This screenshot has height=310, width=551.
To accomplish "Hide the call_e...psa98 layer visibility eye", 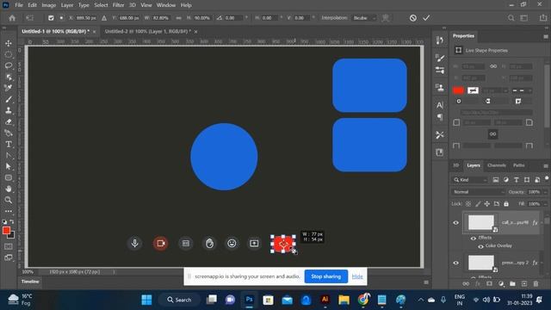I will point(455,222).
